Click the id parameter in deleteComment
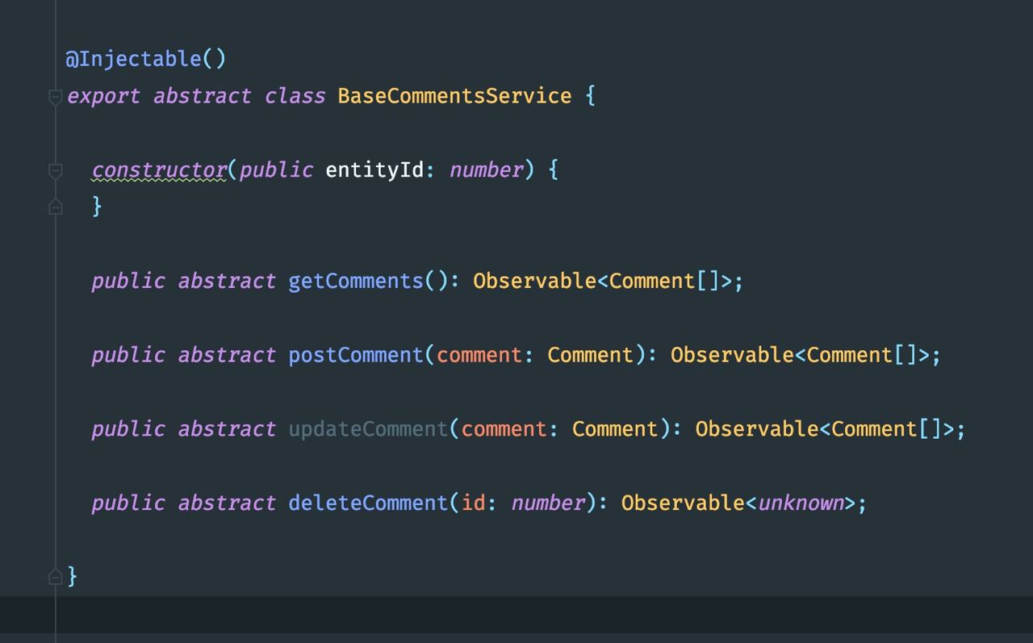1033x643 pixels. (x=474, y=503)
